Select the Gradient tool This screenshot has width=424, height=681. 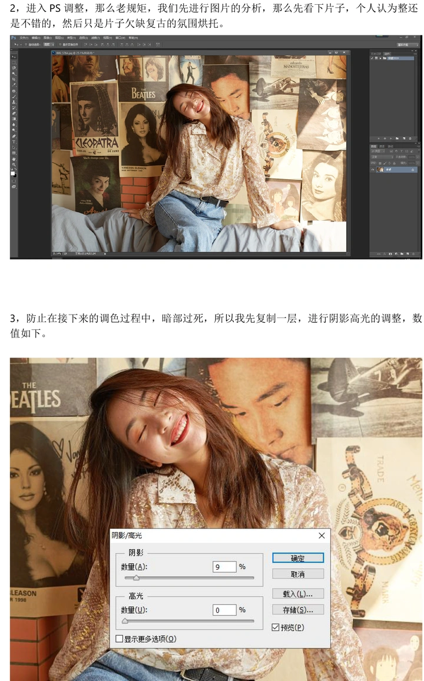tap(14, 119)
